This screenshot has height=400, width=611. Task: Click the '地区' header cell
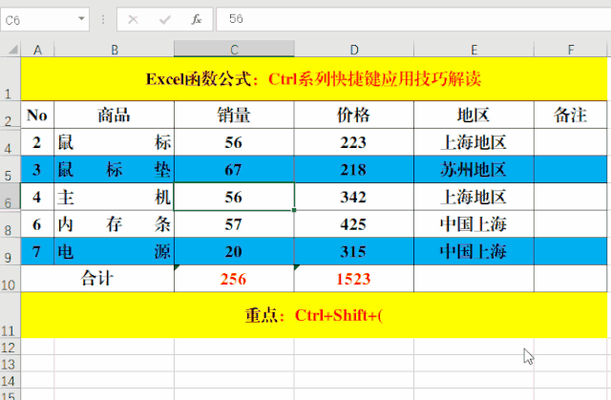pos(474,115)
